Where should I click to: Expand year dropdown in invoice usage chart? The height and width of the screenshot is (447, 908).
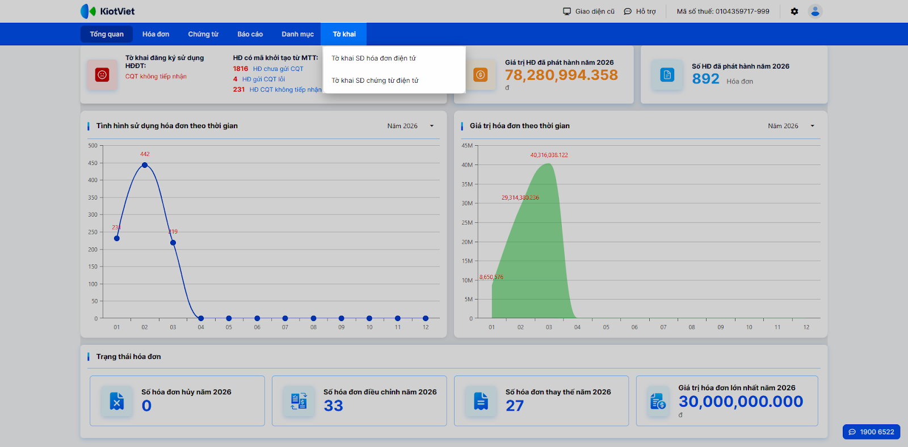(431, 126)
